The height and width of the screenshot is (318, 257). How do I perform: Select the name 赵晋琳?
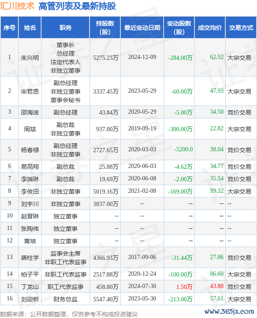coord(30,216)
